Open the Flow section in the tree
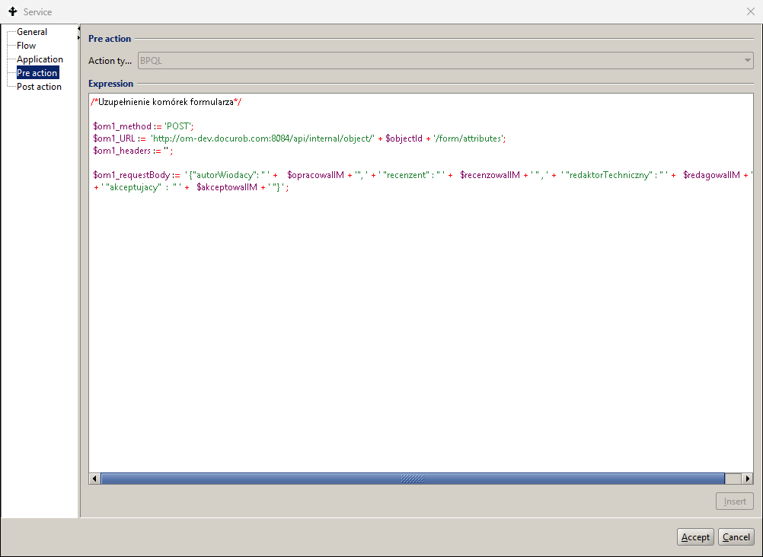 tap(26, 46)
